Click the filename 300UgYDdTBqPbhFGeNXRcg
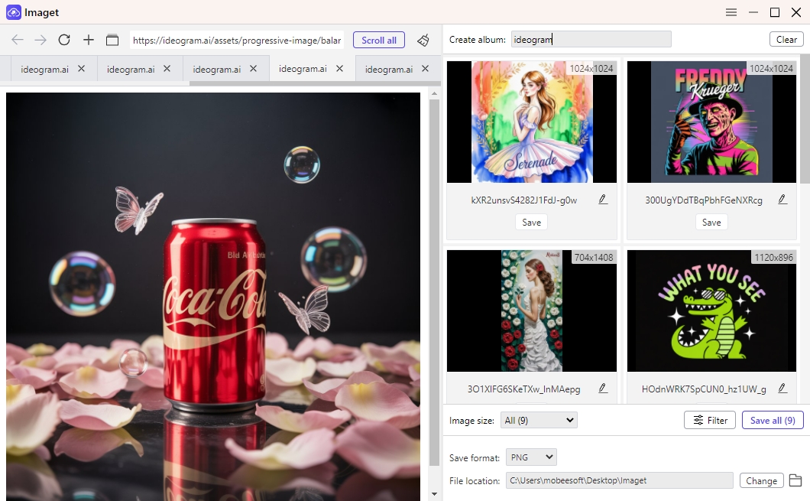The height and width of the screenshot is (501, 810). pyautogui.click(x=704, y=200)
